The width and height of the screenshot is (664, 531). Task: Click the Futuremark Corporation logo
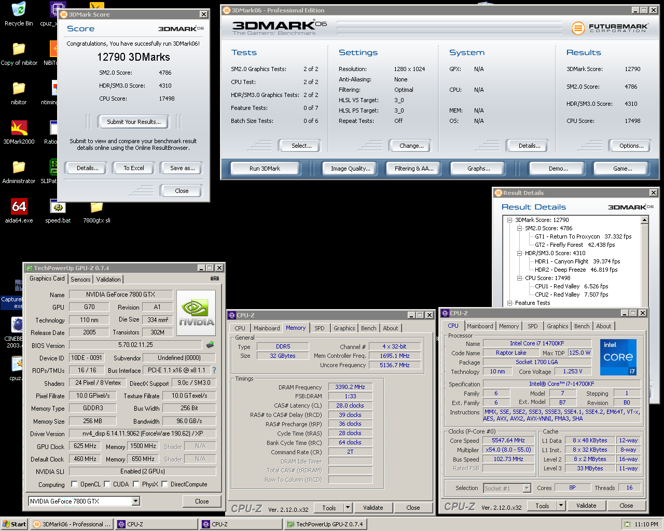click(x=610, y=28)
